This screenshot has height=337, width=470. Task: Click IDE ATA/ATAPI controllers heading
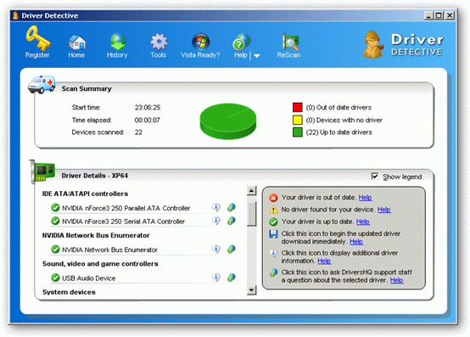click(85, 194)
